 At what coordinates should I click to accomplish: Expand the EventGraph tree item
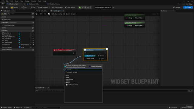pos(1,19)
